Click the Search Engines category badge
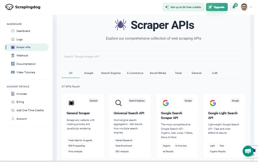The image size is (258, 162). 137,100
